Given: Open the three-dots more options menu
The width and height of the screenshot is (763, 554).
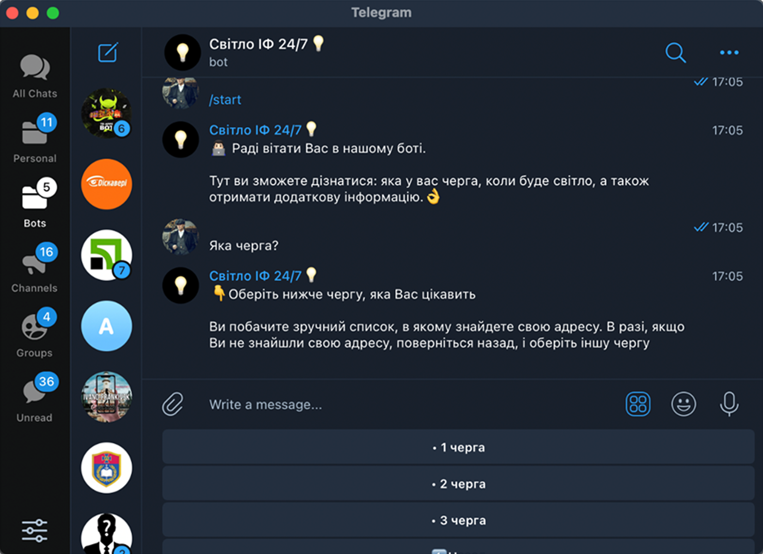Looking at the screenshot, I should (x=729, y=52).
